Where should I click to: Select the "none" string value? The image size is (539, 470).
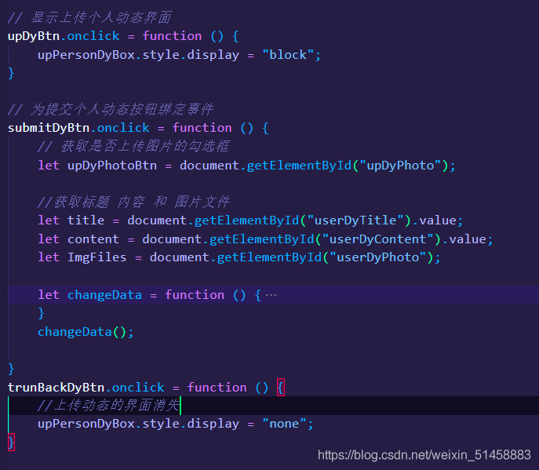(284, 424)
